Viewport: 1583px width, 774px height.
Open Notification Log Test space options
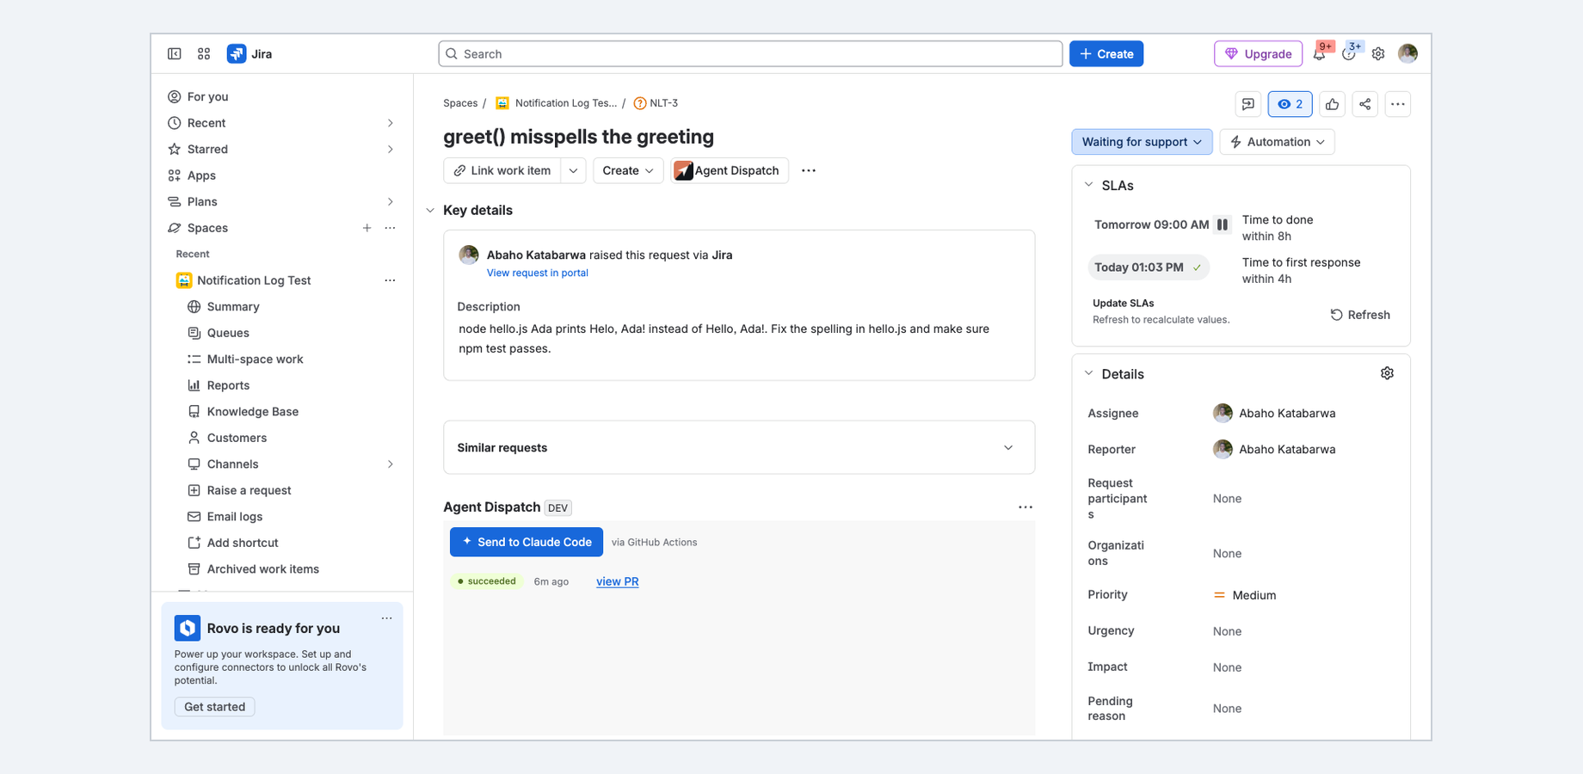point(390,280)
